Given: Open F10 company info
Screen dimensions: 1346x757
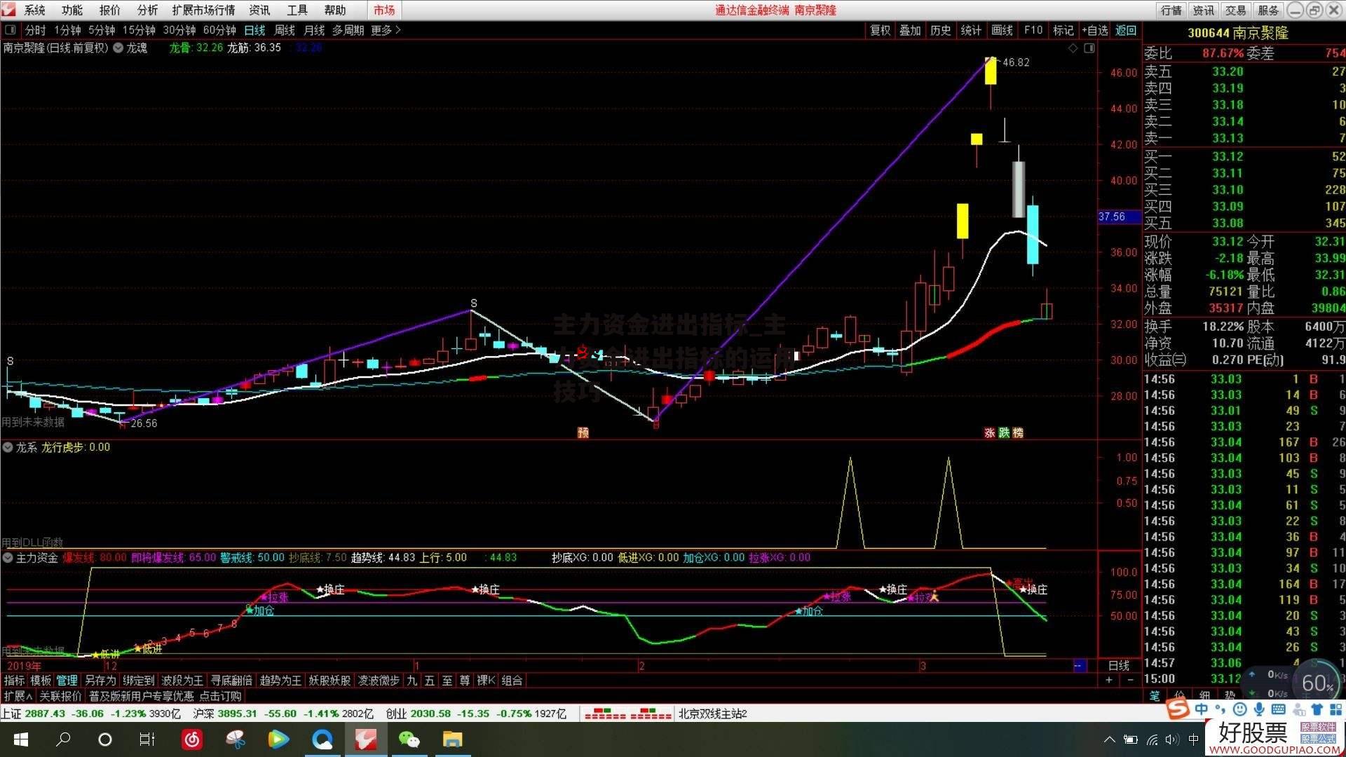Looking at the screenshot, I should tap(1033, 30).
